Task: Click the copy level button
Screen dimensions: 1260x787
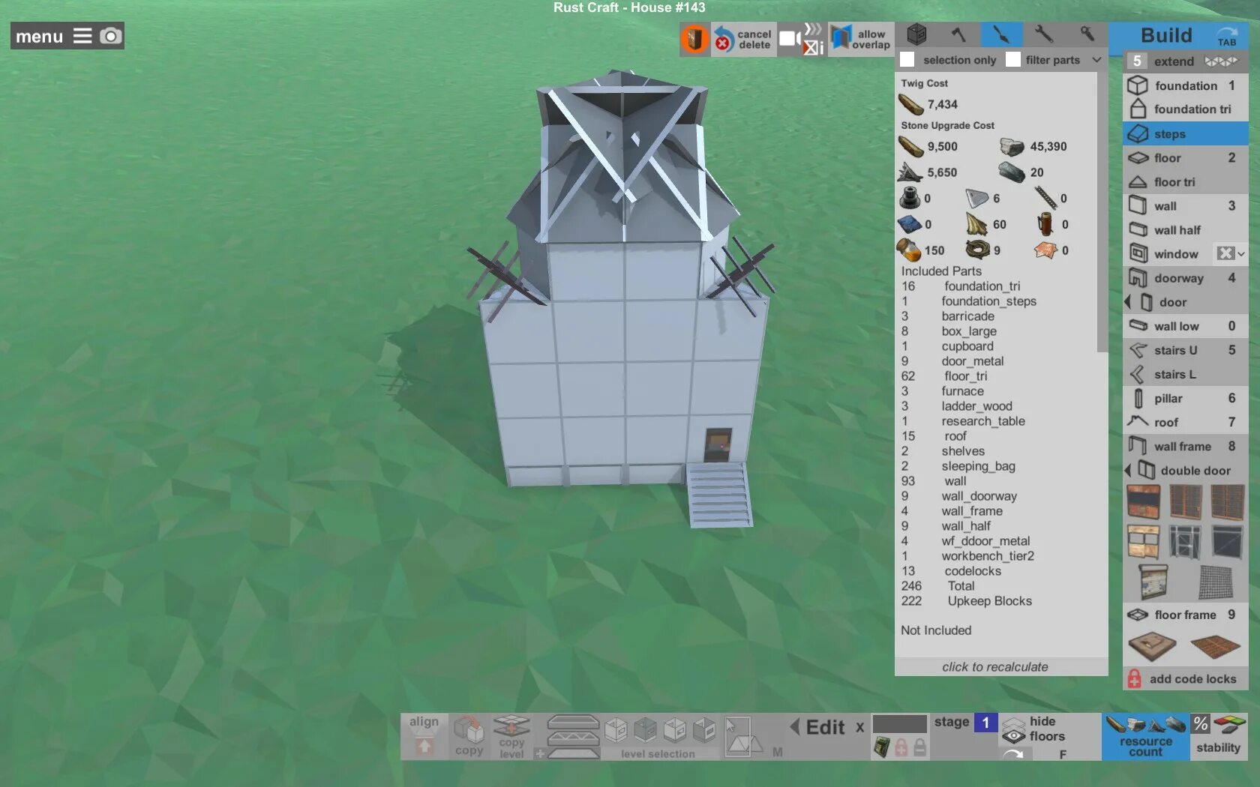Action: [x=511, y=736]
